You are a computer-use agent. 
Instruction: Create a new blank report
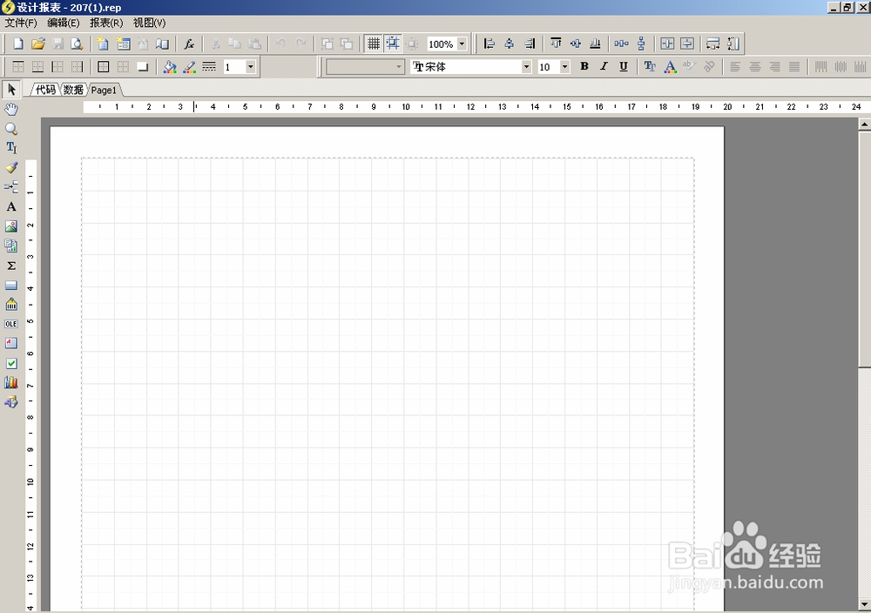pos(17,44)
